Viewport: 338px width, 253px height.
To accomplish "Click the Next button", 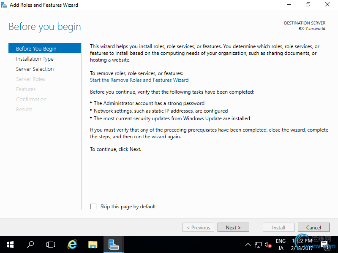I will point(233,227).
